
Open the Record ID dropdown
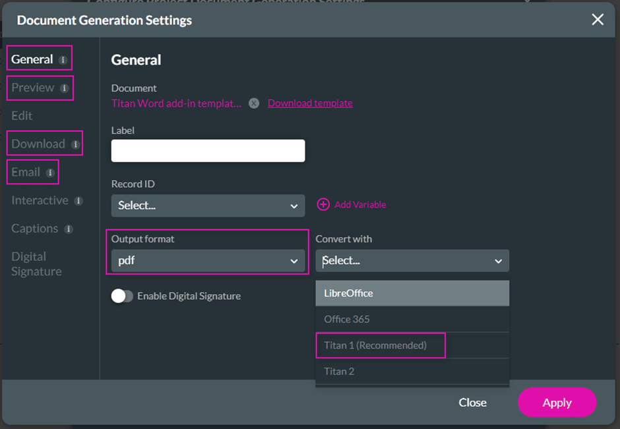point(208,206)
